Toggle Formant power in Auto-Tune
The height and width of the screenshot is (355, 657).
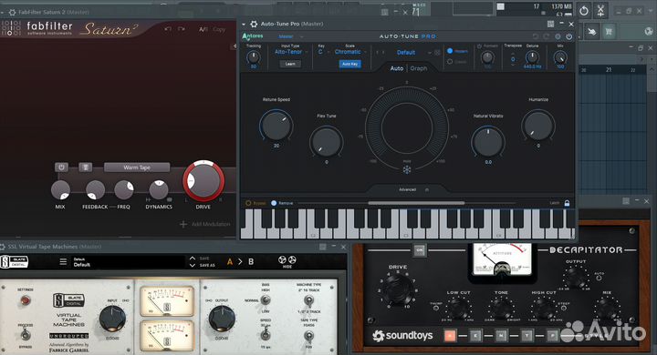(x=479, y=46)
